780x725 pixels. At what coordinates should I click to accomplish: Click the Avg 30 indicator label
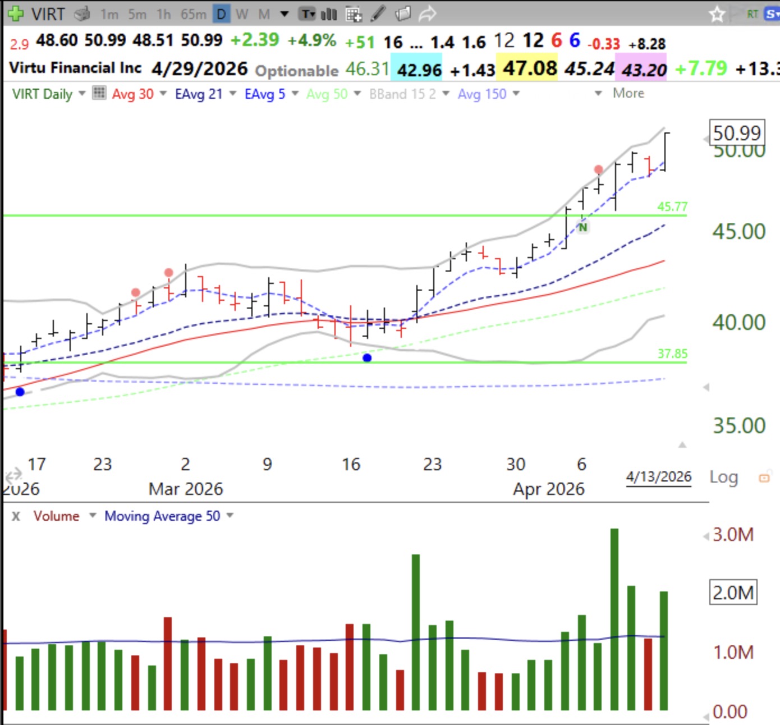tap(133, 94)
